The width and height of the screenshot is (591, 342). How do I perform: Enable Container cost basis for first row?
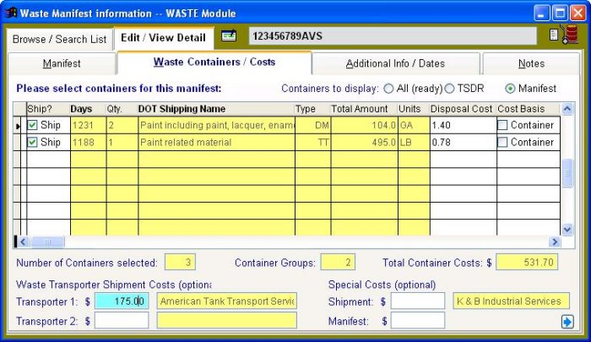(503, 125)
